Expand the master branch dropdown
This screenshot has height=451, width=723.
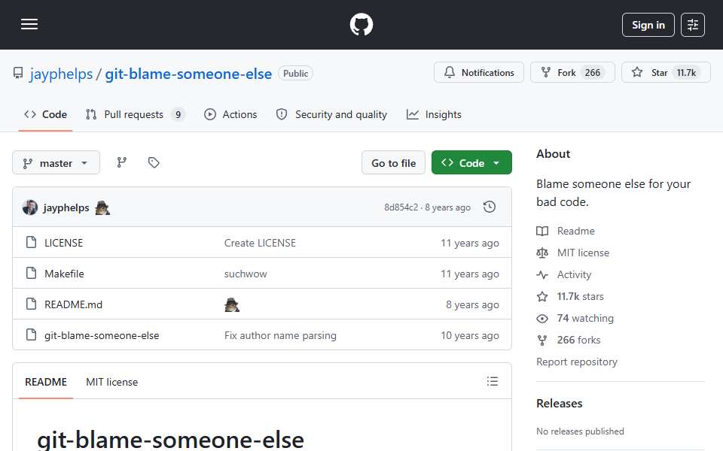point(56,163)
